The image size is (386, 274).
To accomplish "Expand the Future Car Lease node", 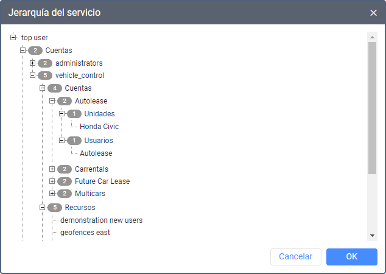I will 52,181.
